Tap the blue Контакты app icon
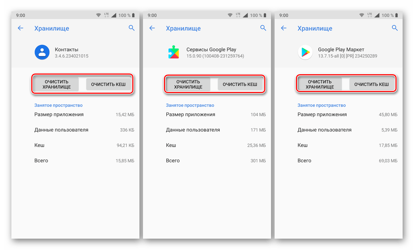The image size is (414, 250). [x=42, y=52]
